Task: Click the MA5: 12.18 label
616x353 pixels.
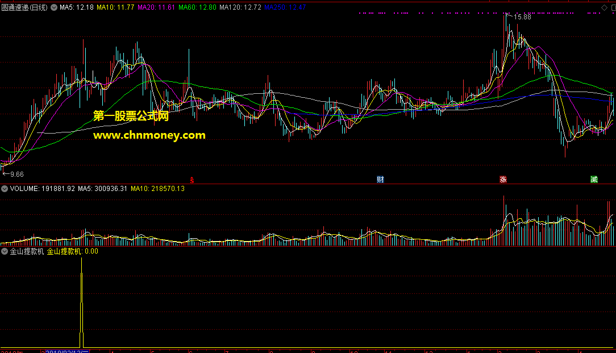Action: 77,7
